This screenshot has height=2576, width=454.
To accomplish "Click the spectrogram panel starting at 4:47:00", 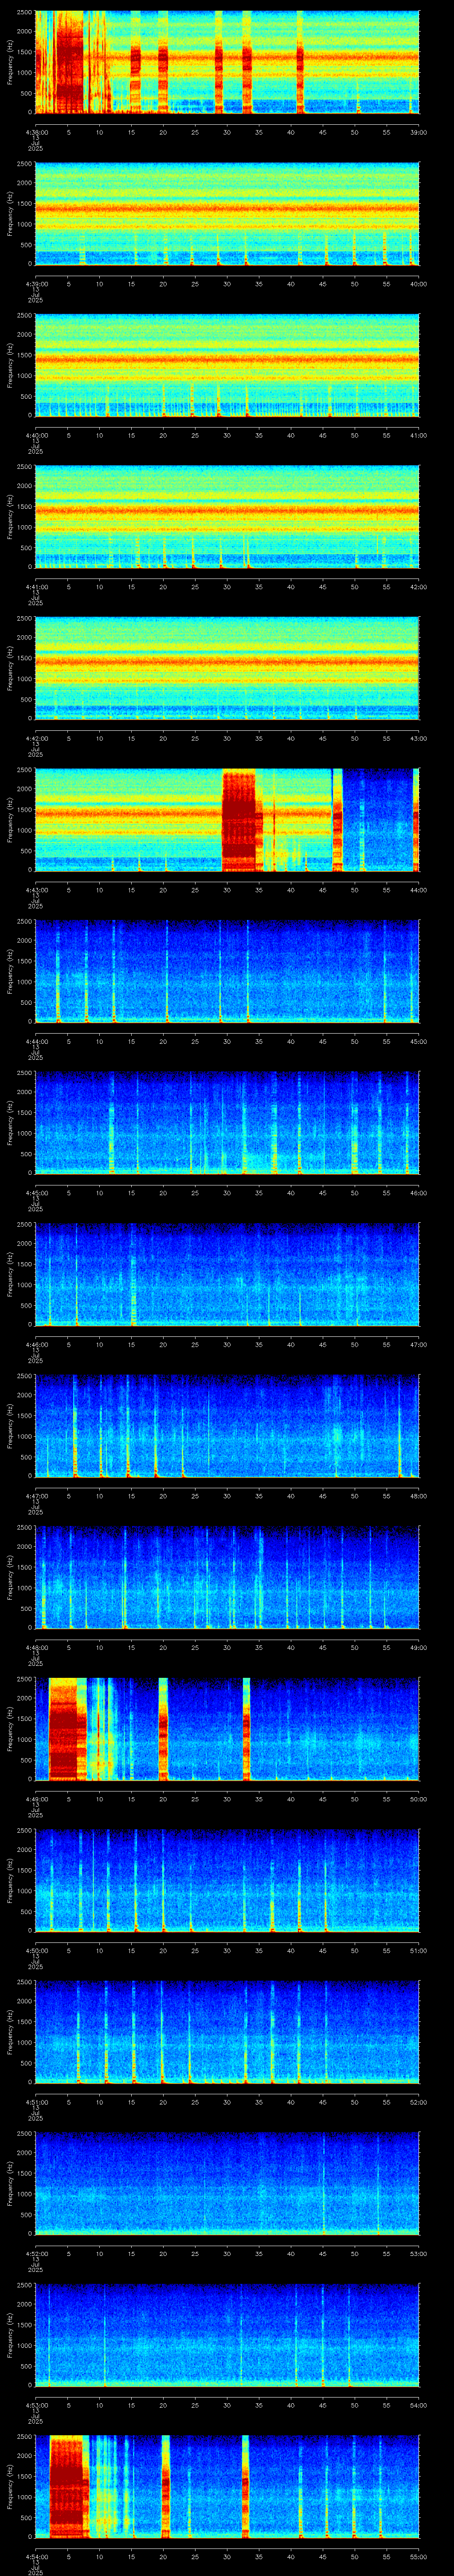I will (227, 1426).
